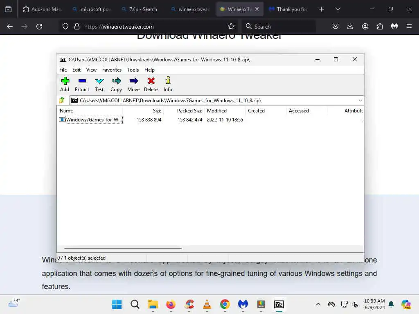Choose the Move toolbar icon in 7-Zip
Image resolution: width=419 pixels, height=314 pixels.
tap(133, 84)
